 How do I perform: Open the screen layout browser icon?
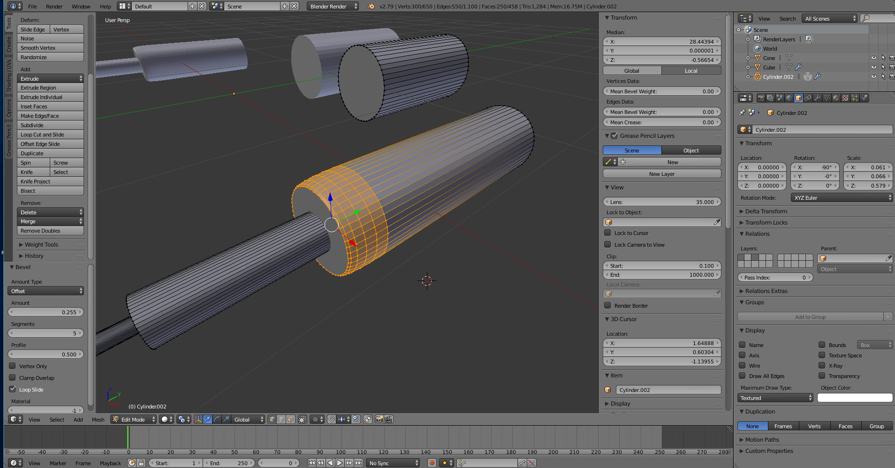[x=123, y=6]
